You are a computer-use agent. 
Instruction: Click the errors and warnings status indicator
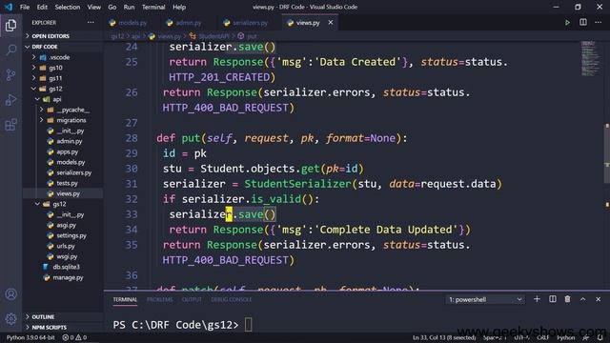click(x=74, y=337)
